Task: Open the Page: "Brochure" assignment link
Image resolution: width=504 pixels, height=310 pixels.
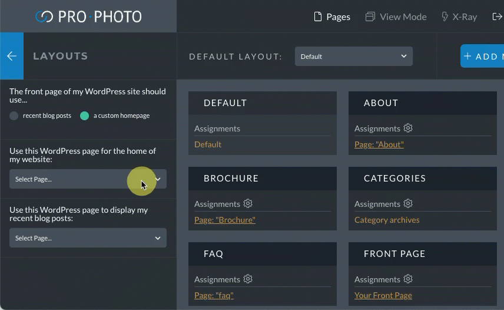Action: (225, 220)
